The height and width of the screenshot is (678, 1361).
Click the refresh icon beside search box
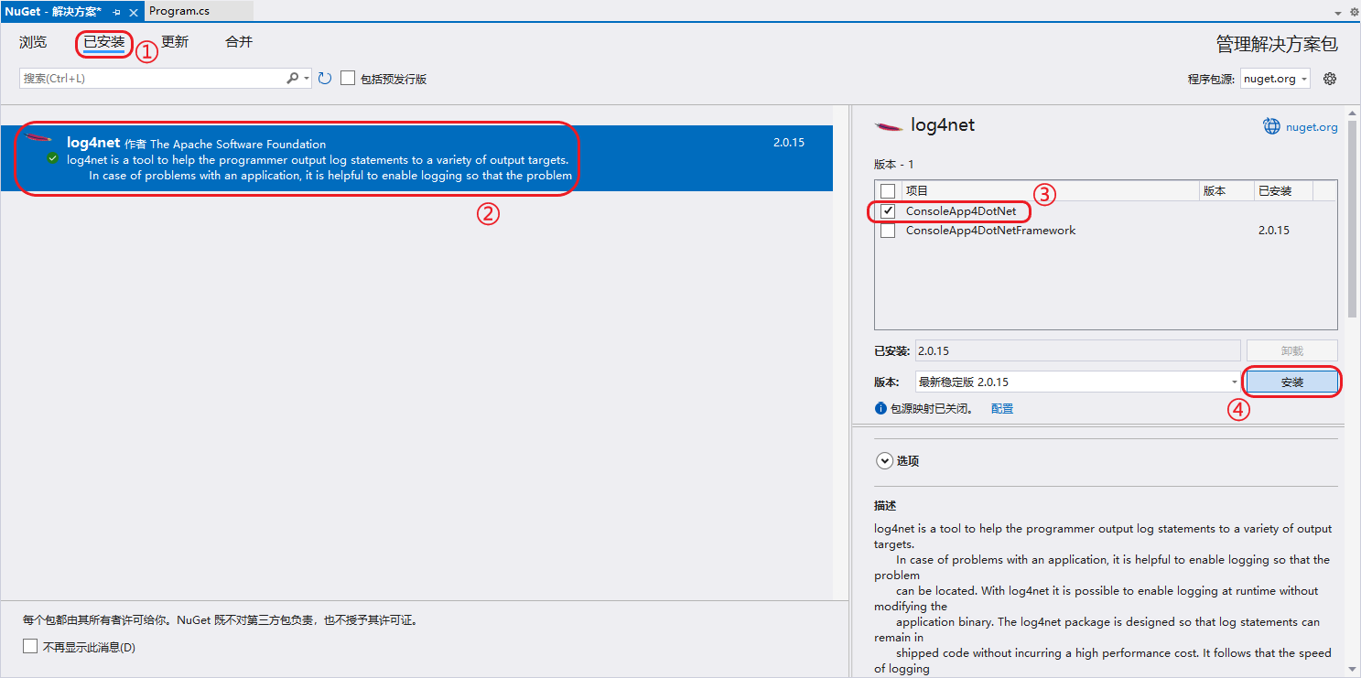coord(325,79)
